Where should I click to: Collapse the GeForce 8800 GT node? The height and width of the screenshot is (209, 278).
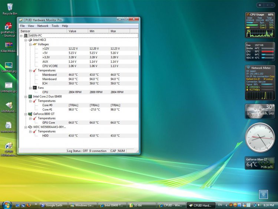(x=26, y=114)
